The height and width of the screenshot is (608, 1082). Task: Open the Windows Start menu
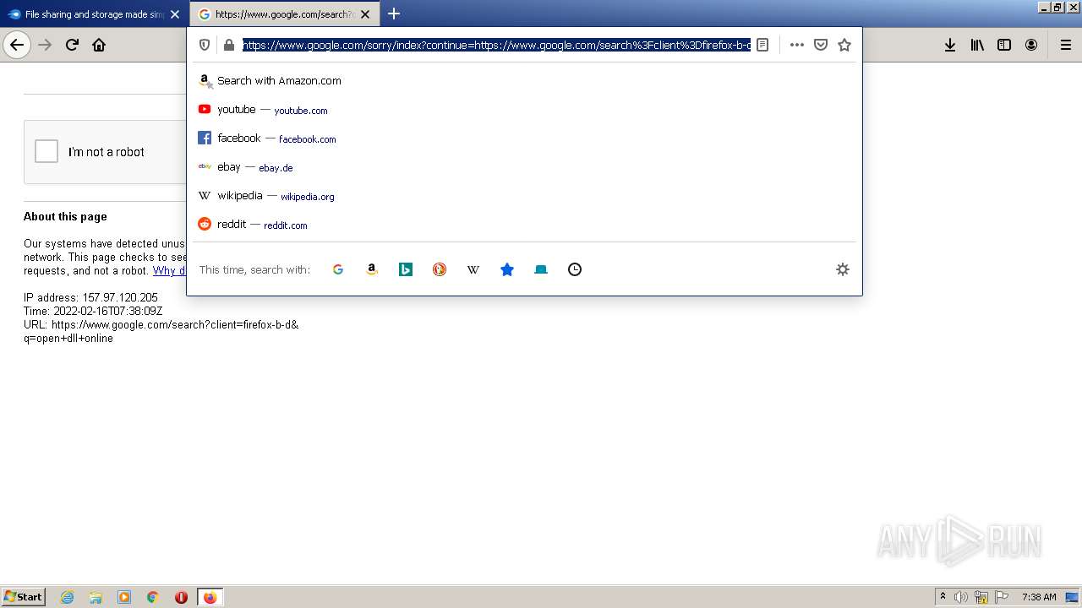[23, 597]
